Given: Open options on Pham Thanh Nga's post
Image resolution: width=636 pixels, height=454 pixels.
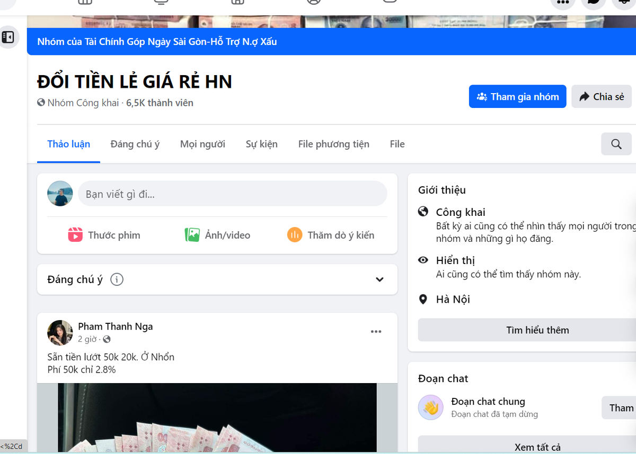Looking at the screenshot, I should (x=376, y=331).
